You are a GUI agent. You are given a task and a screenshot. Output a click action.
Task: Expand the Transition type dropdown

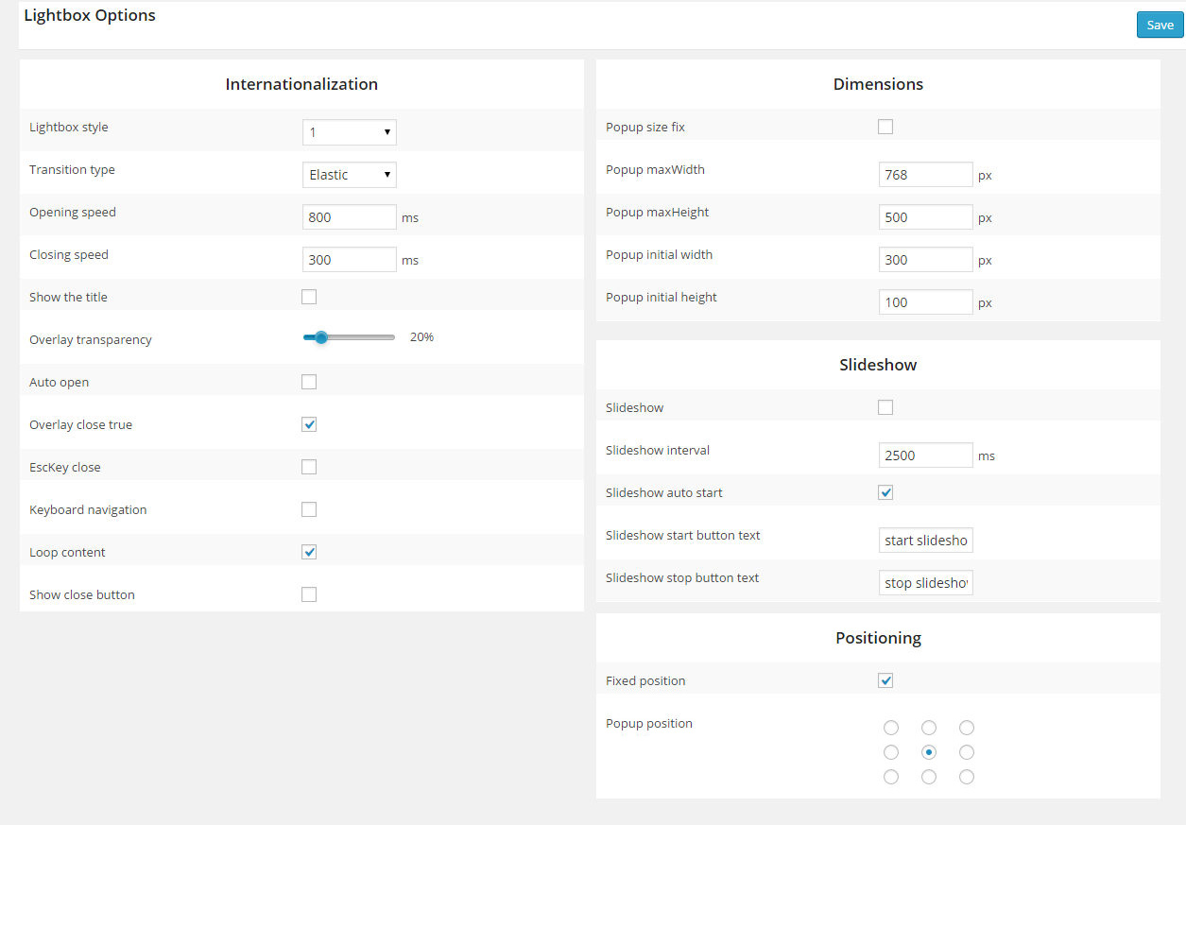[349, 175]
